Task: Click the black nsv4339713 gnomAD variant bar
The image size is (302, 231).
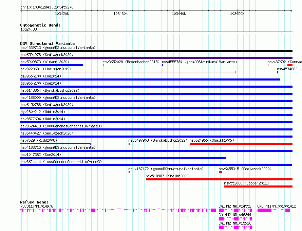Action: coord(156,51)
